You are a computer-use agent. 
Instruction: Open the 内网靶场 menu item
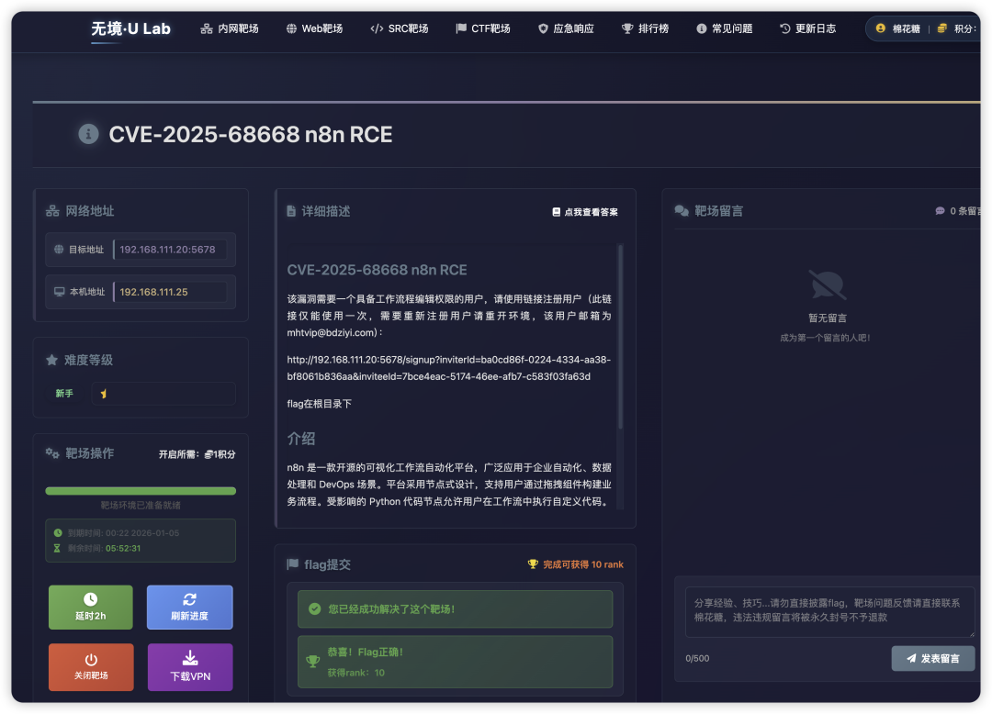230,28
